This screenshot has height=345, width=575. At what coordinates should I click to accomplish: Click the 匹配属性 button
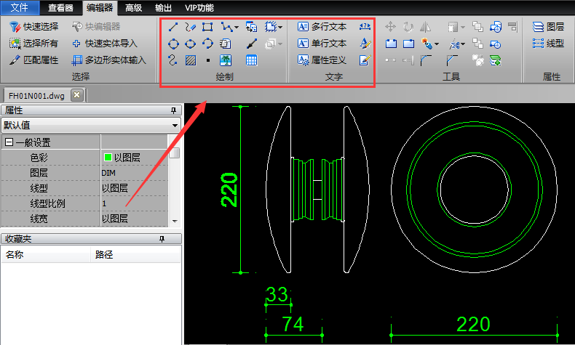[x=34, y=60]
